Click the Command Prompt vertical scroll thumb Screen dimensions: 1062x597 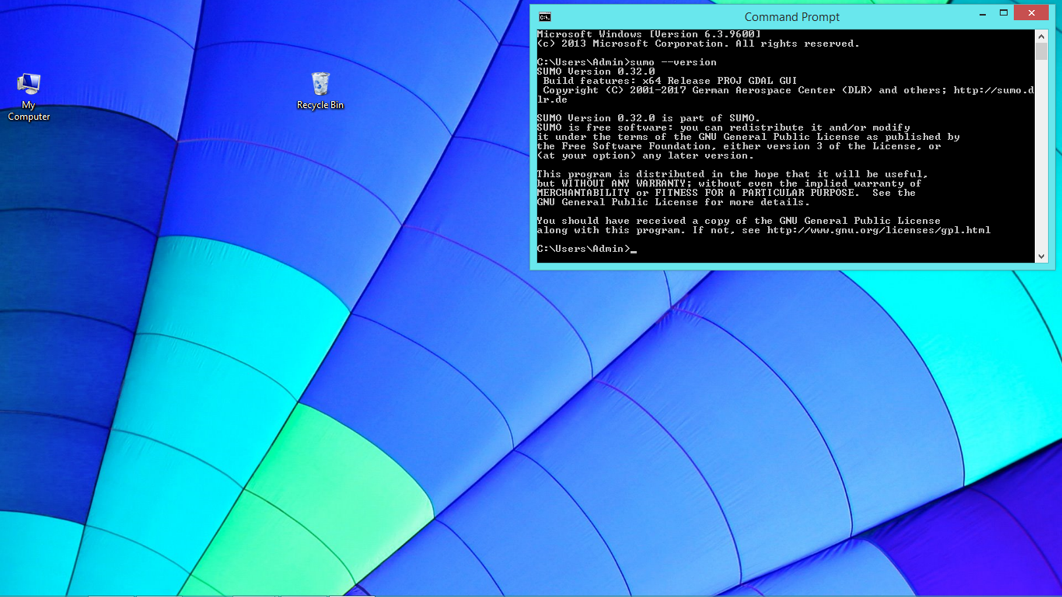1042,51
